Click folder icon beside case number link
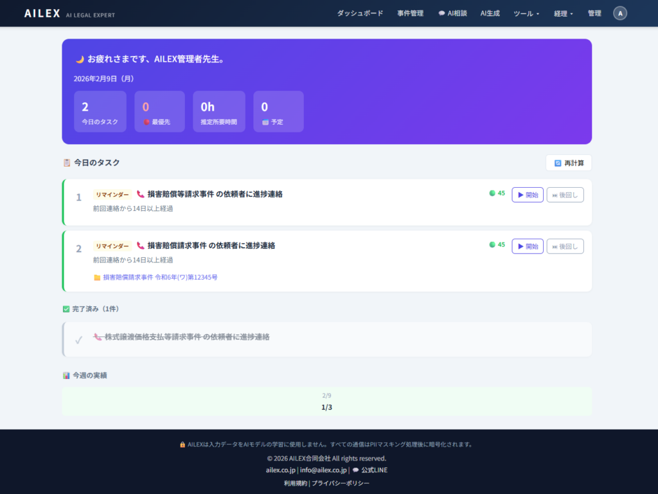 (x=97, y=277)
